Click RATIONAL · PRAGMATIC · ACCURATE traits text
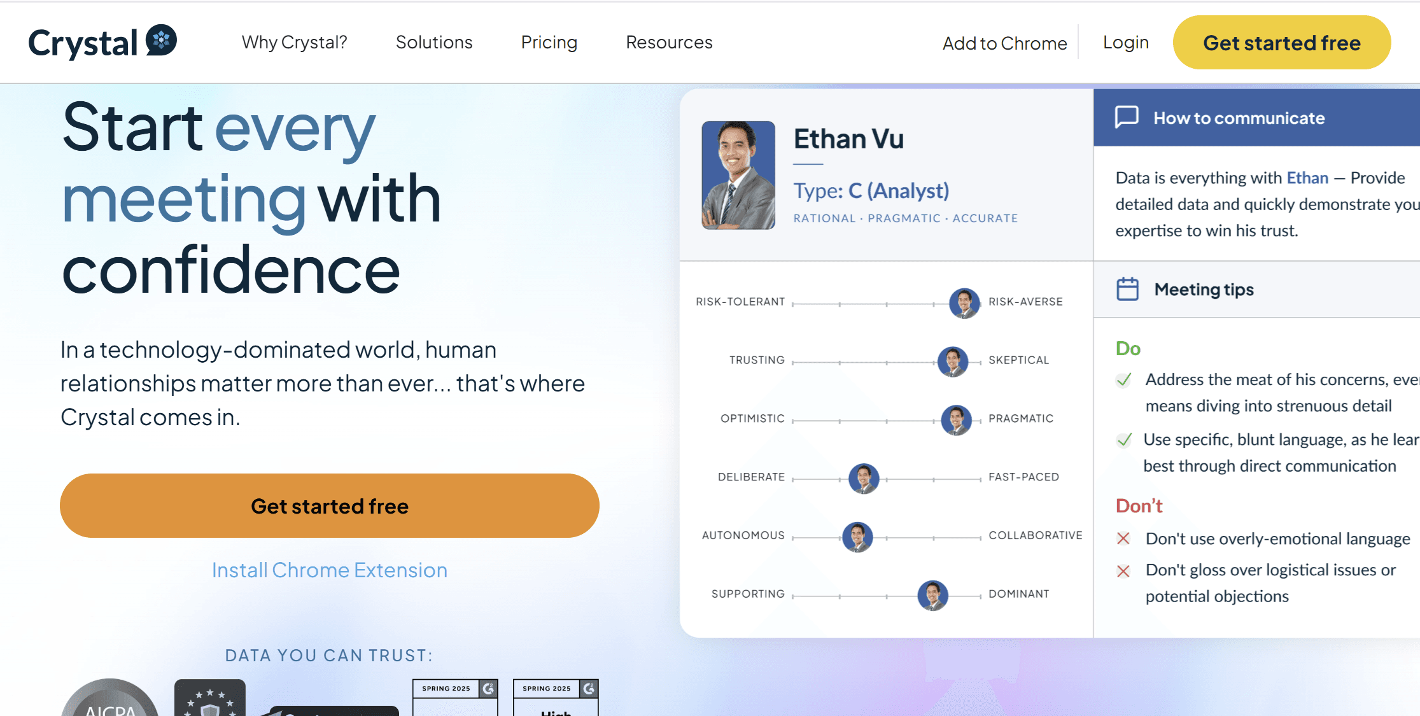The image size is (1420, 716). [x=905, y=218]
